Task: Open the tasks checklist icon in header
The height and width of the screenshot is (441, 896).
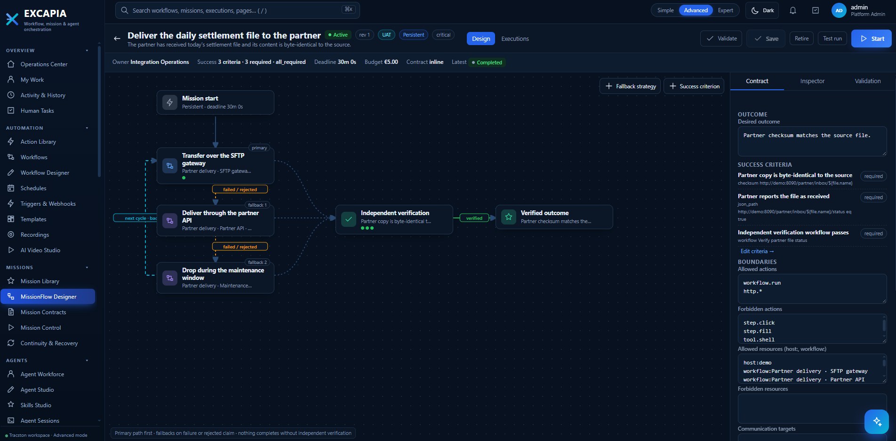Action: tap(816, 10)
